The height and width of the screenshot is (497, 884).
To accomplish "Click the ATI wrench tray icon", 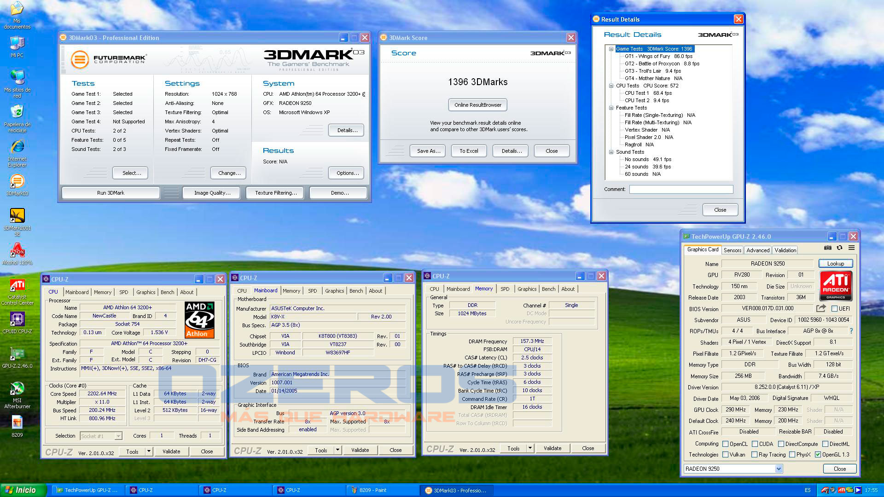I will (x=825, y=490).
